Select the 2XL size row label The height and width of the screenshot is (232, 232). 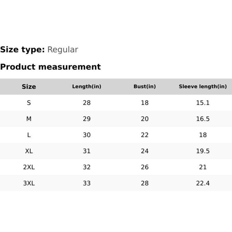(29, 167)
